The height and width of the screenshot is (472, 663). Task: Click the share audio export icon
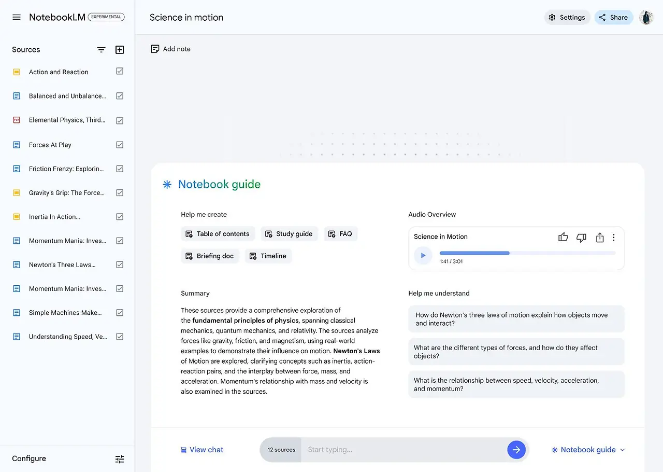tap(600, 238)
